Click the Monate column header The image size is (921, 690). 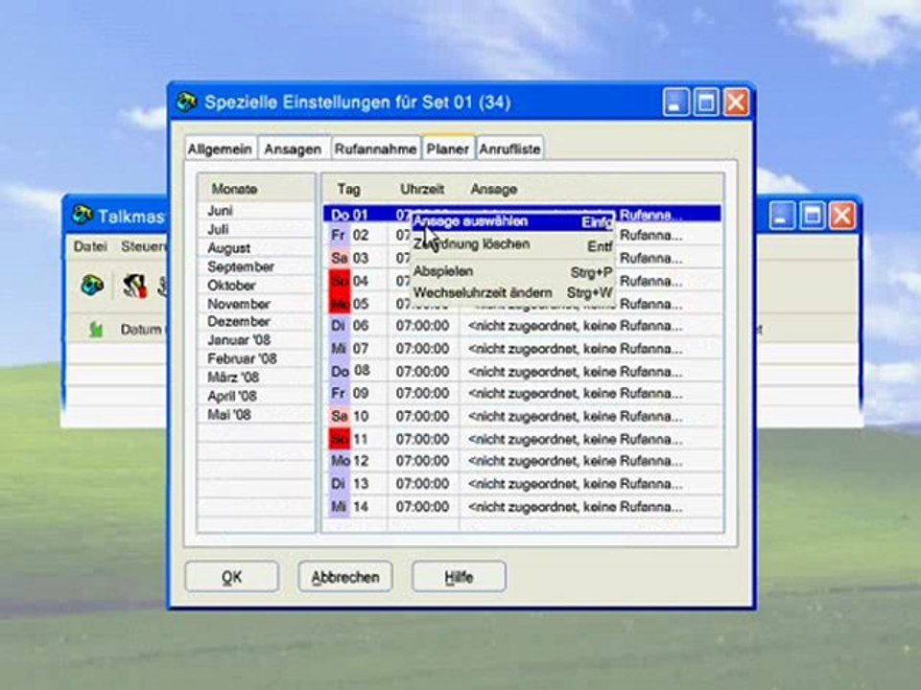(257, 189)
